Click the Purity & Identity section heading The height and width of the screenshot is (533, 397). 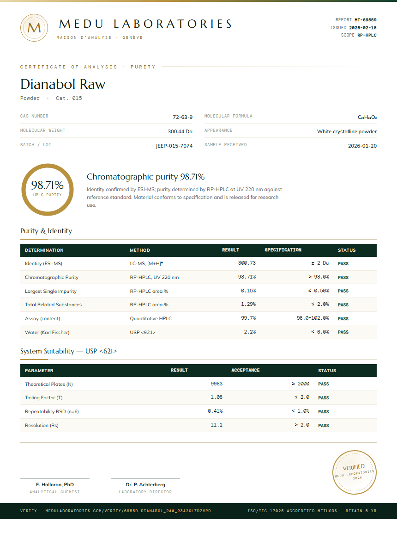click(46, 231)
